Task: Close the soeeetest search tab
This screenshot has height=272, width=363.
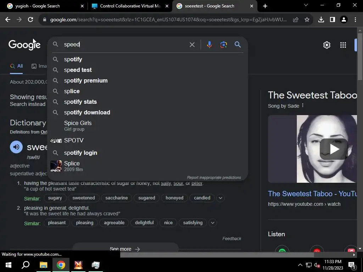Action: (x=252, y=6)
